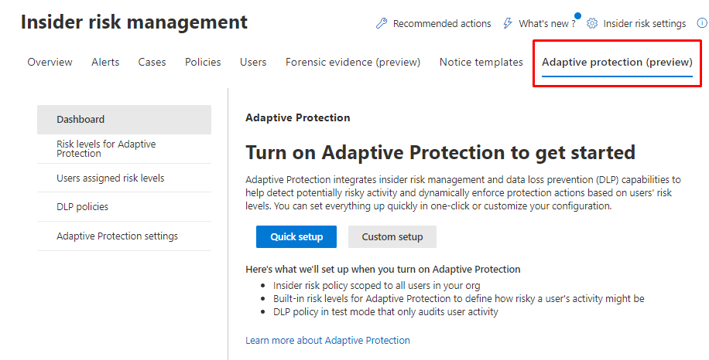Click the Recommended actions wrench icon
The height and width of the screenshot is (360, 709).
[x=381, y=23]
